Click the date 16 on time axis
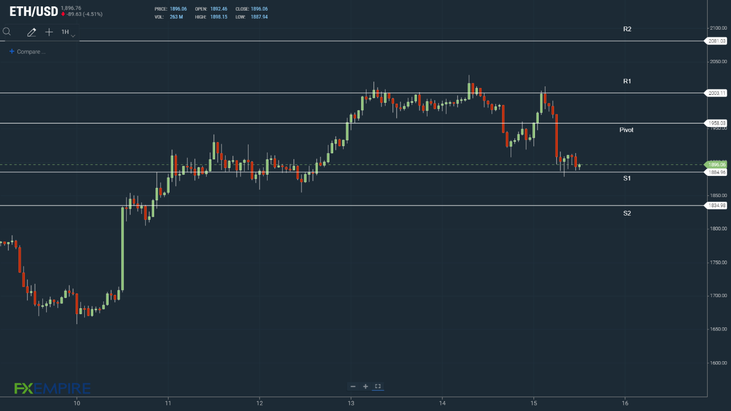 tap(625, 403)
